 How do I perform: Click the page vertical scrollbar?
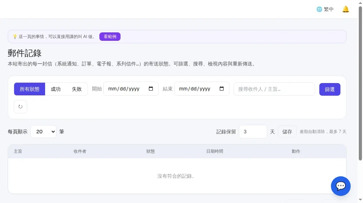pyautogui.click(x=360, y=83)
